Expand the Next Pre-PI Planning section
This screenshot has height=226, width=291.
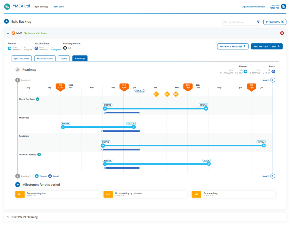pyautogui.click(x=8, y=217)
